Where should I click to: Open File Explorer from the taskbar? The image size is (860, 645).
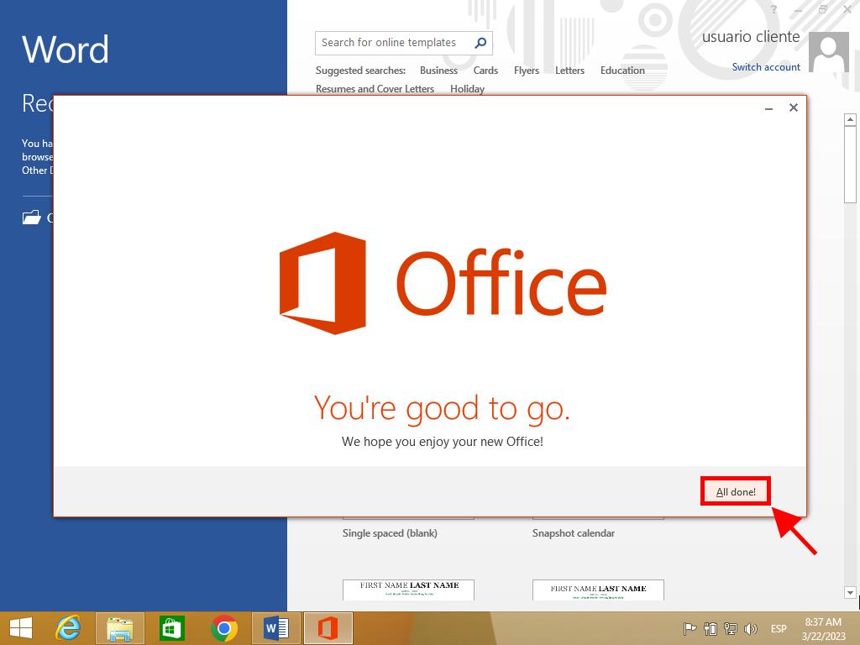point(120,628)
